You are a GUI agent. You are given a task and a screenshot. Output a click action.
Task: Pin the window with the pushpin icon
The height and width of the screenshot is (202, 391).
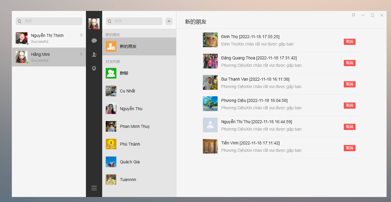coord(353,15)
